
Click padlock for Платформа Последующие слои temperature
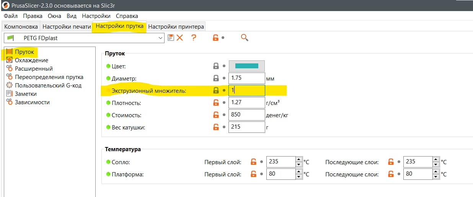click(x=391, y=174)
